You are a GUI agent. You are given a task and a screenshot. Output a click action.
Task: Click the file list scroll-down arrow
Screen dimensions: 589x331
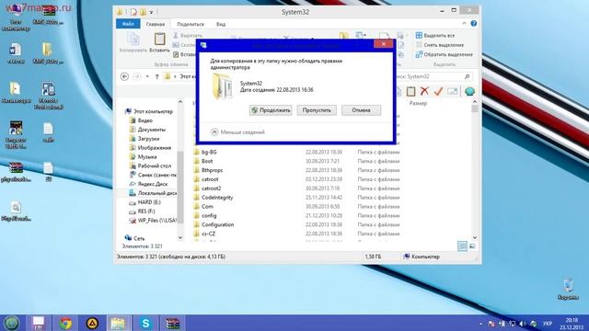point(475,237)
